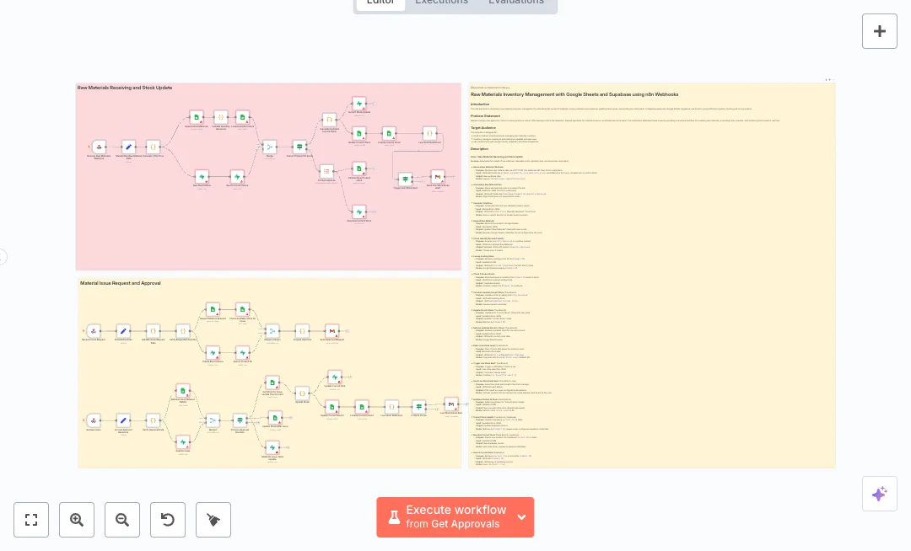Image resolution: width=911 pixels, height=551 pixels.
Task: Switch to the Executions tab
Action: coord(441,3)
